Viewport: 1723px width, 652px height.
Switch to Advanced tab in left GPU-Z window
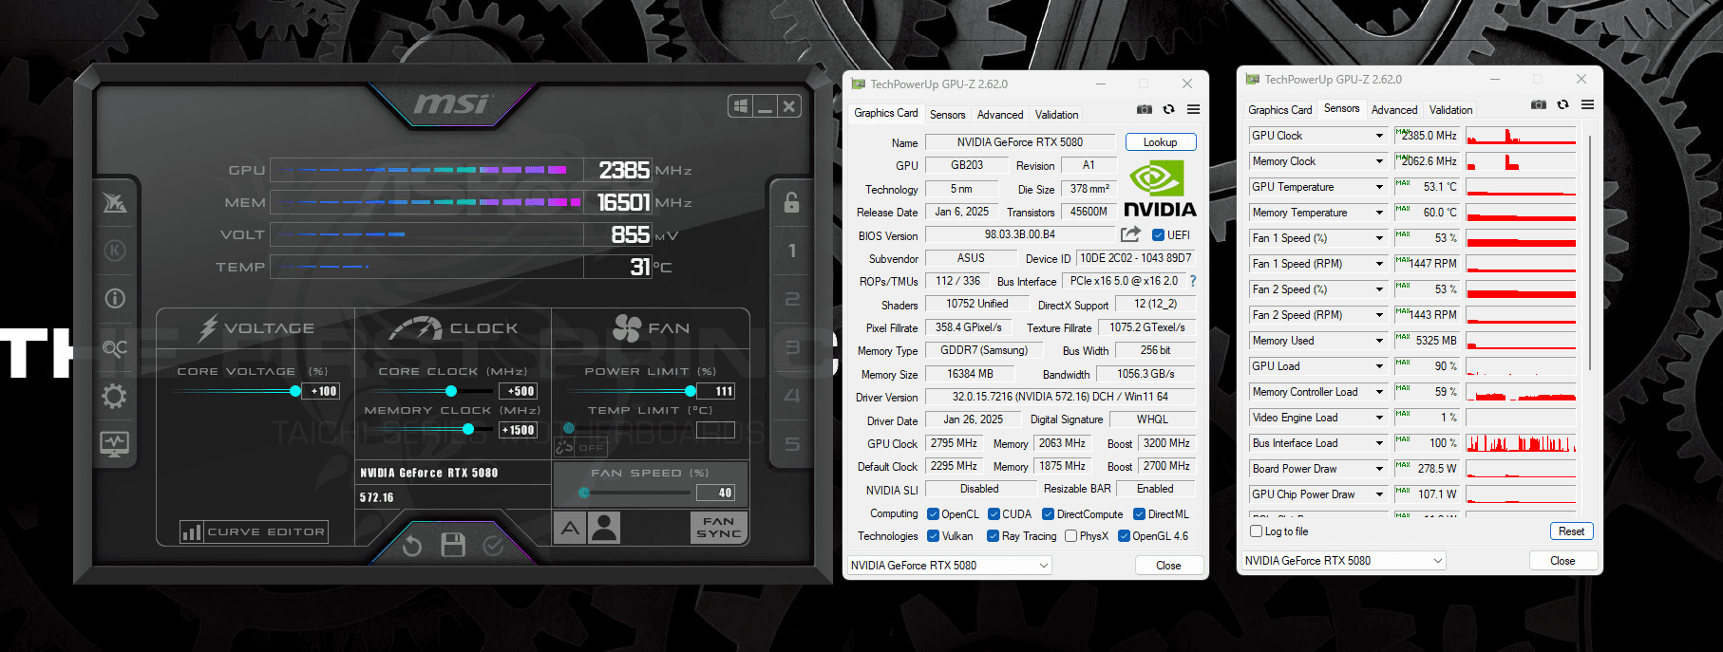[x=1000, y=115]
